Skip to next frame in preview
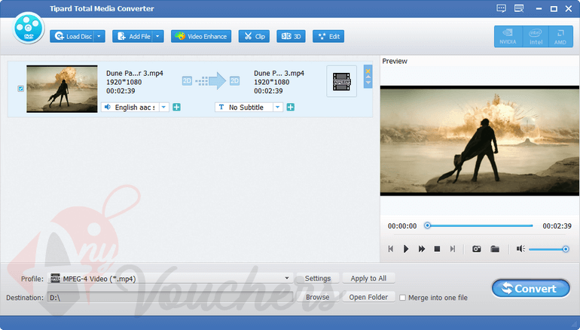 [453, 249]
